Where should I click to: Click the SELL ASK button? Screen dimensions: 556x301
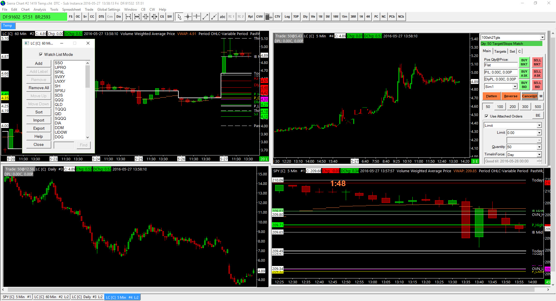[537, 74]
